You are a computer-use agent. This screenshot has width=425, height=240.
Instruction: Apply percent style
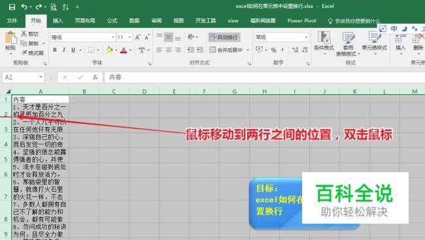pyautogui.click(x=274, y=50)
